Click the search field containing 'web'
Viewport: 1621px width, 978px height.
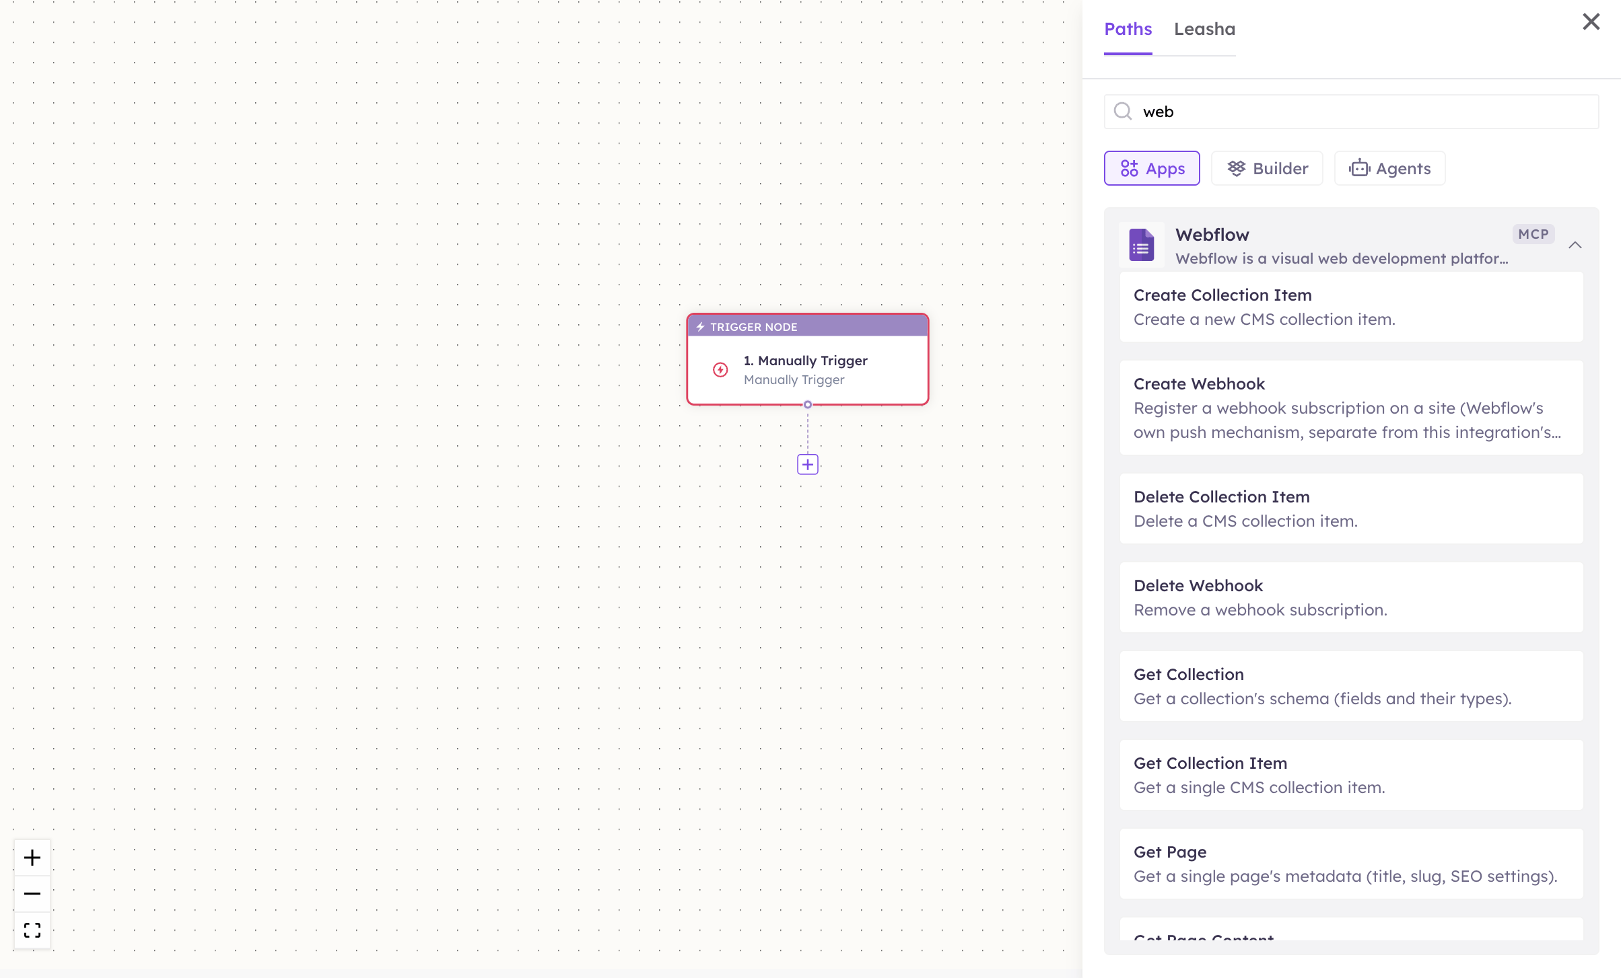point(1351,112)
